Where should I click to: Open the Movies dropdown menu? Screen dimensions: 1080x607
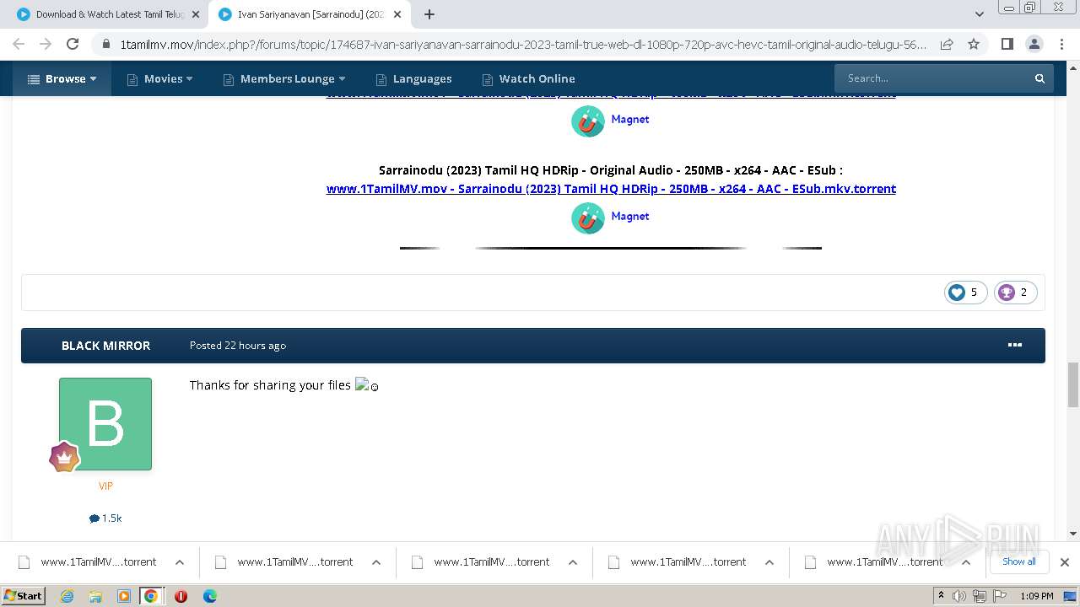click(159, 78)
